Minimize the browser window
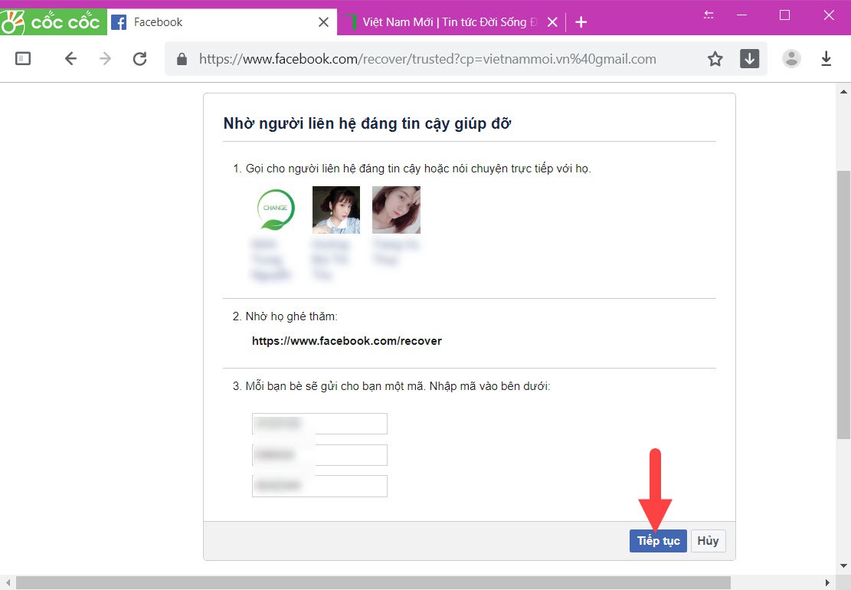 pyautogui.click(x=741, y=15)
